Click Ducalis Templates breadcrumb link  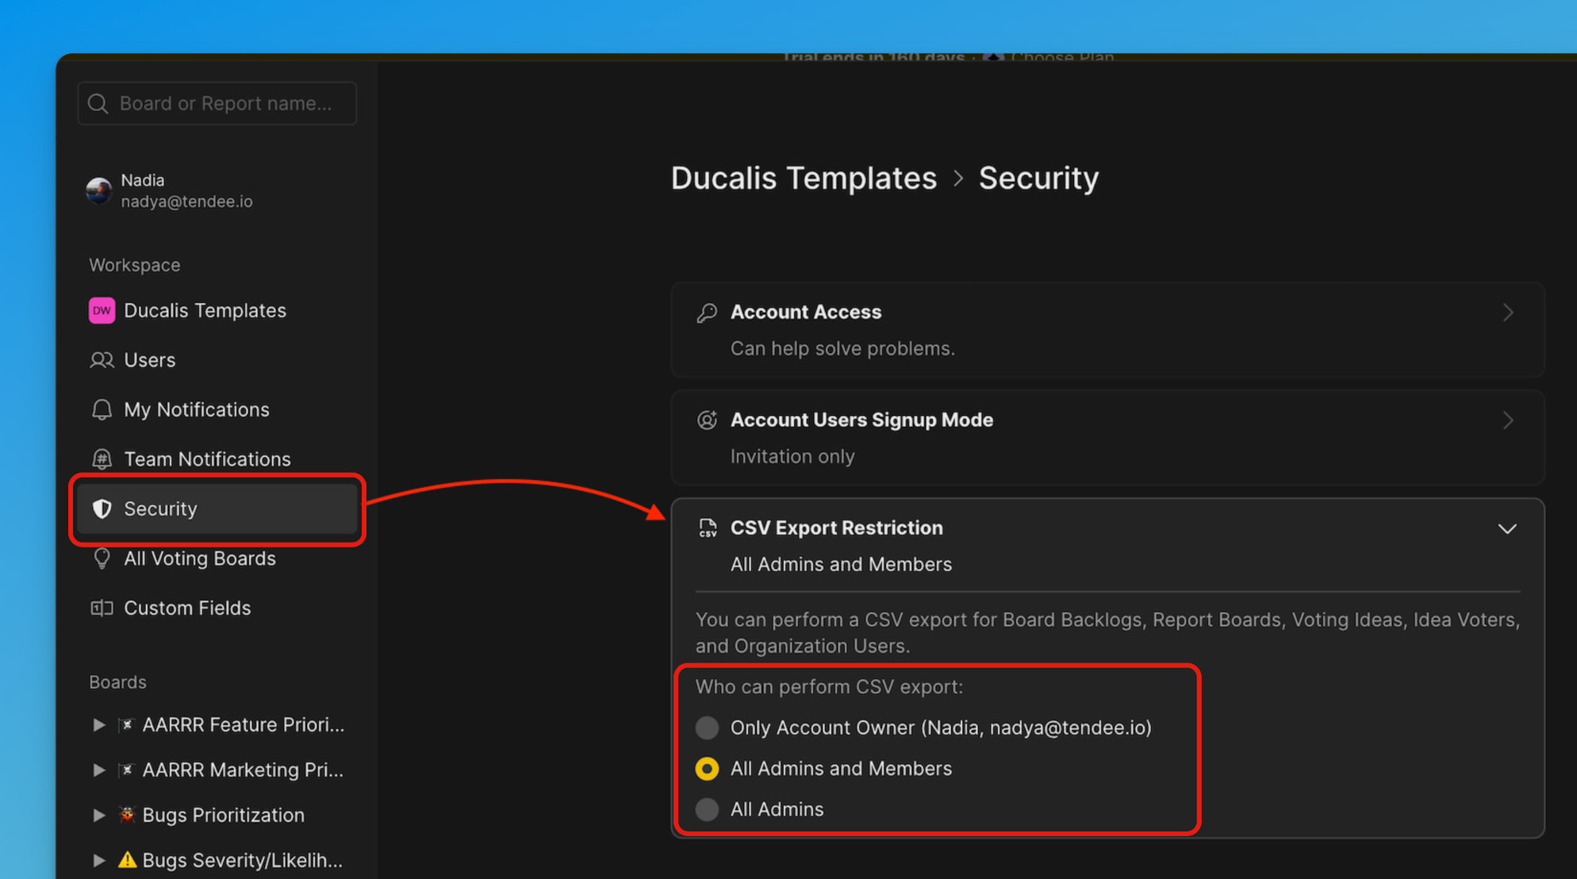804,178
